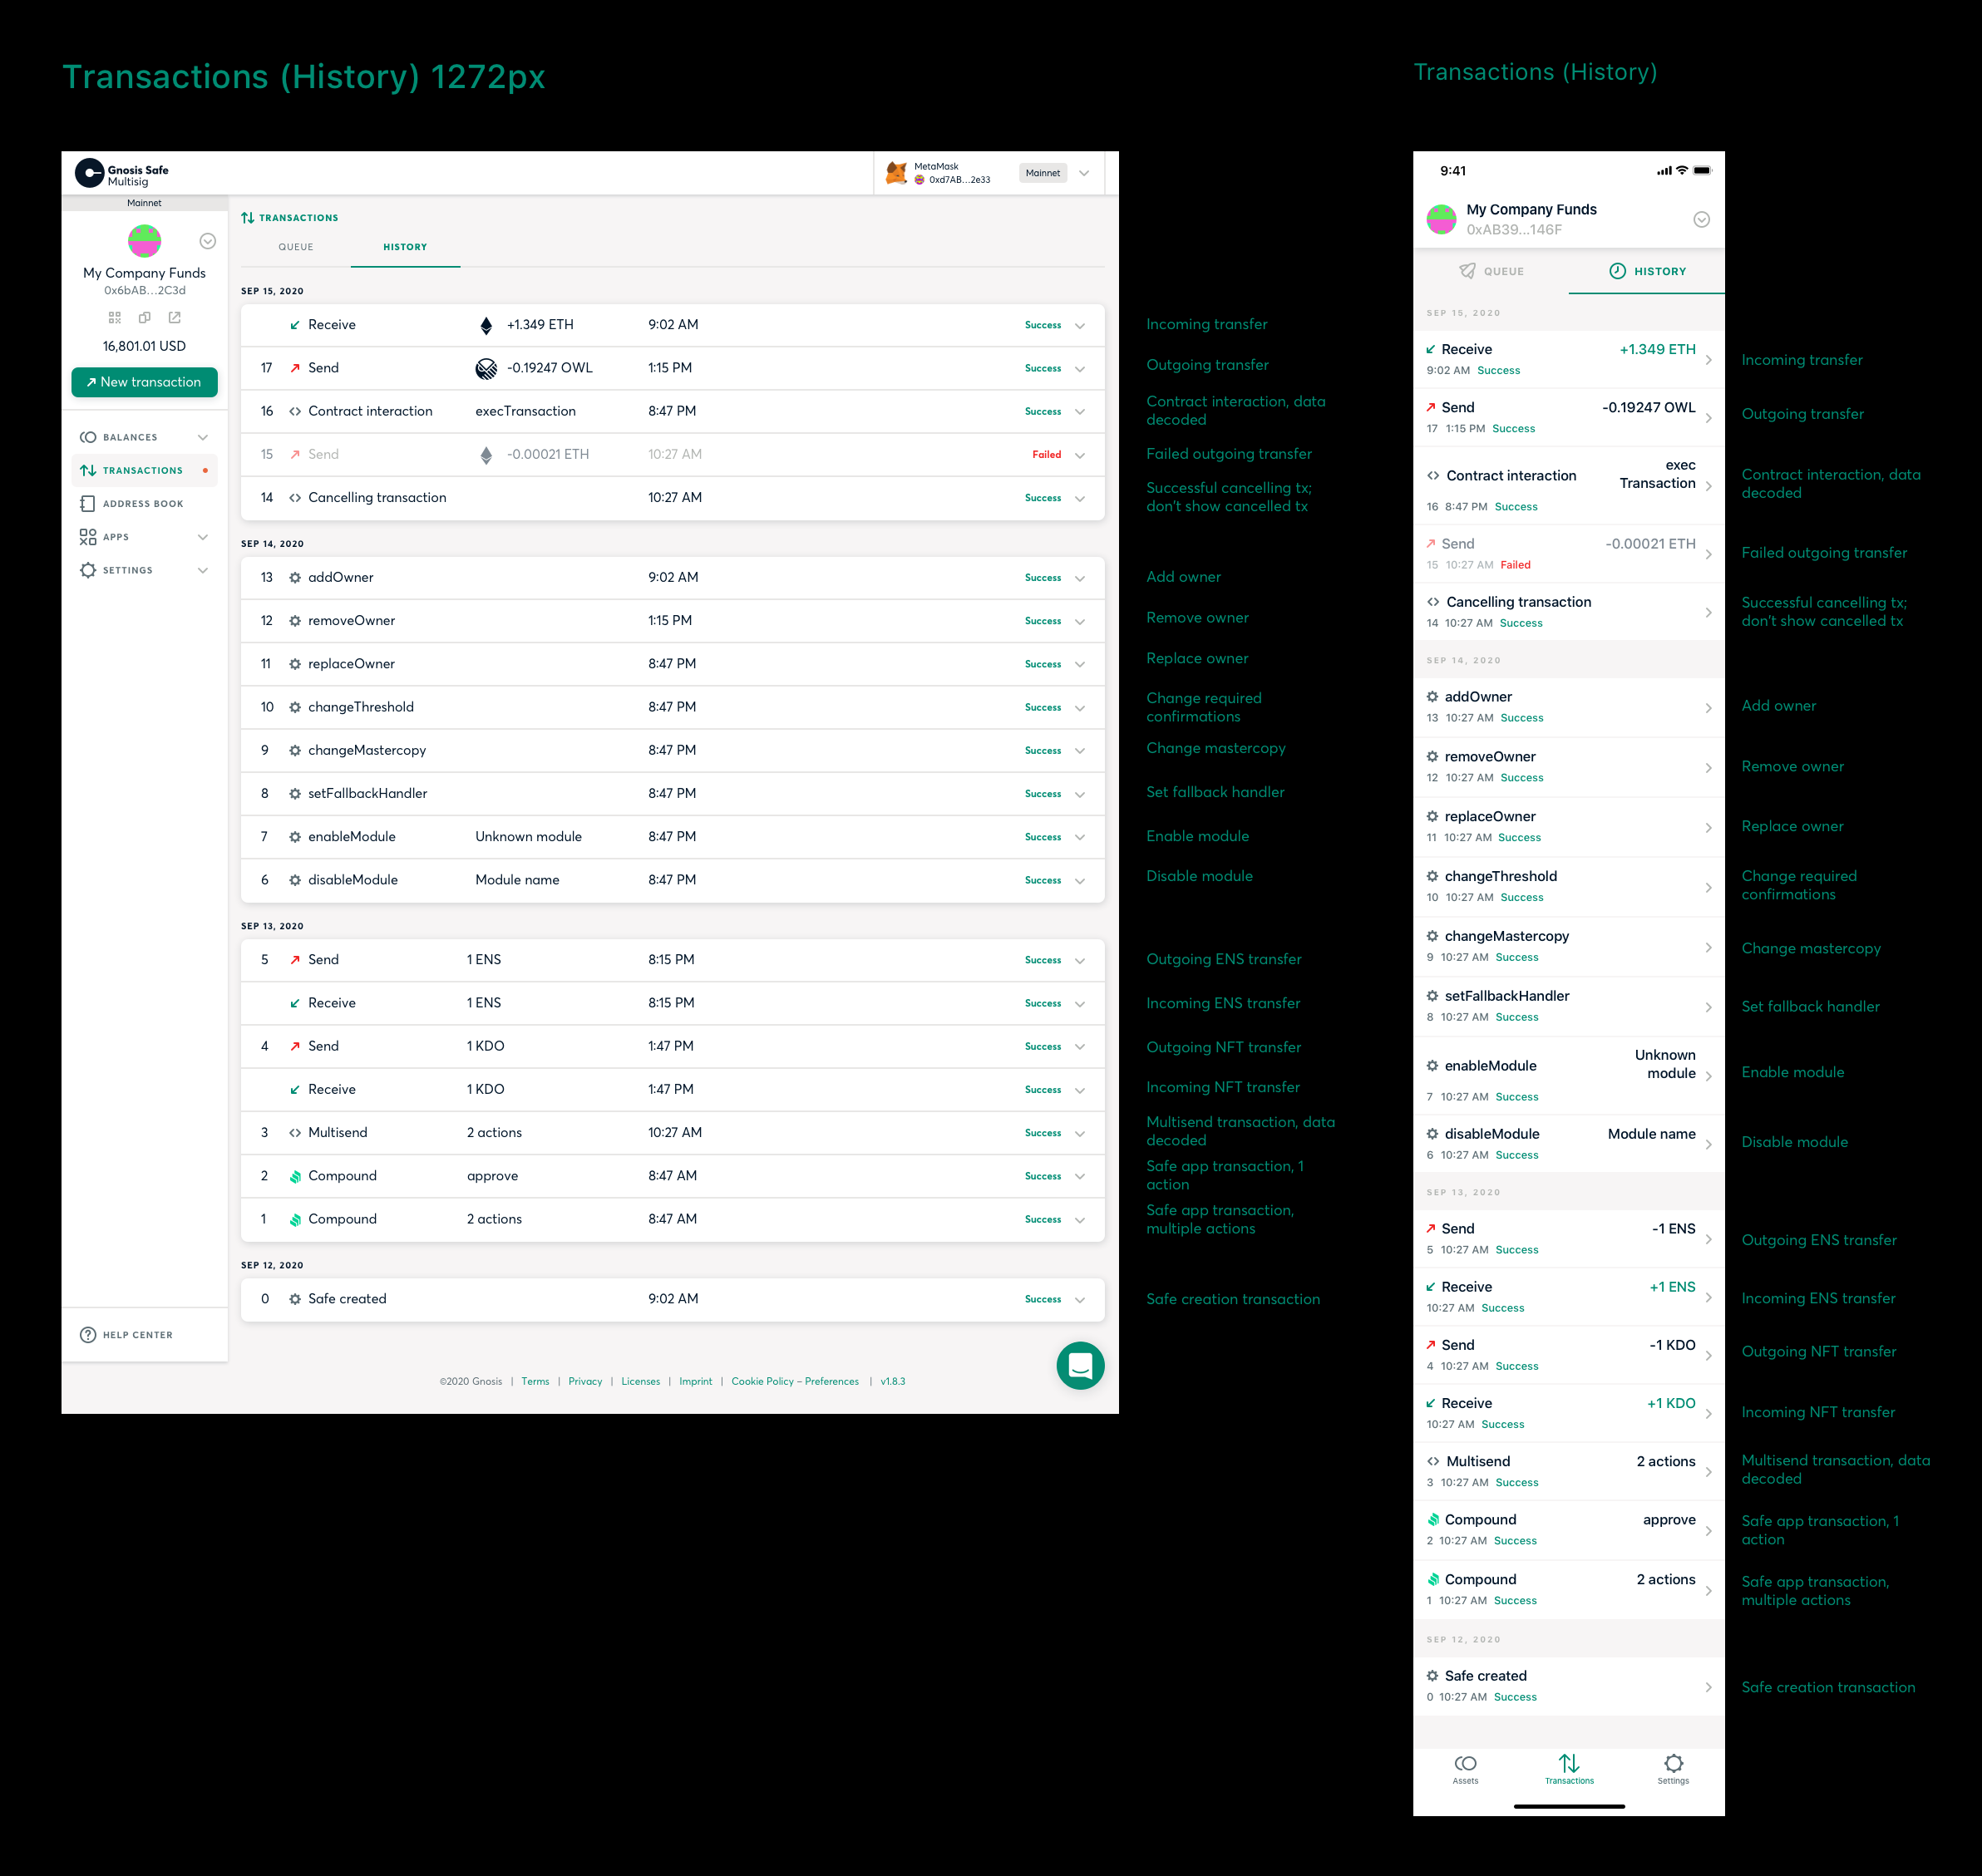The height and width of the screenshot is (1876, 1982).
Task: Click the MetaMask fox icon in the header
Action: click(896, 173)
